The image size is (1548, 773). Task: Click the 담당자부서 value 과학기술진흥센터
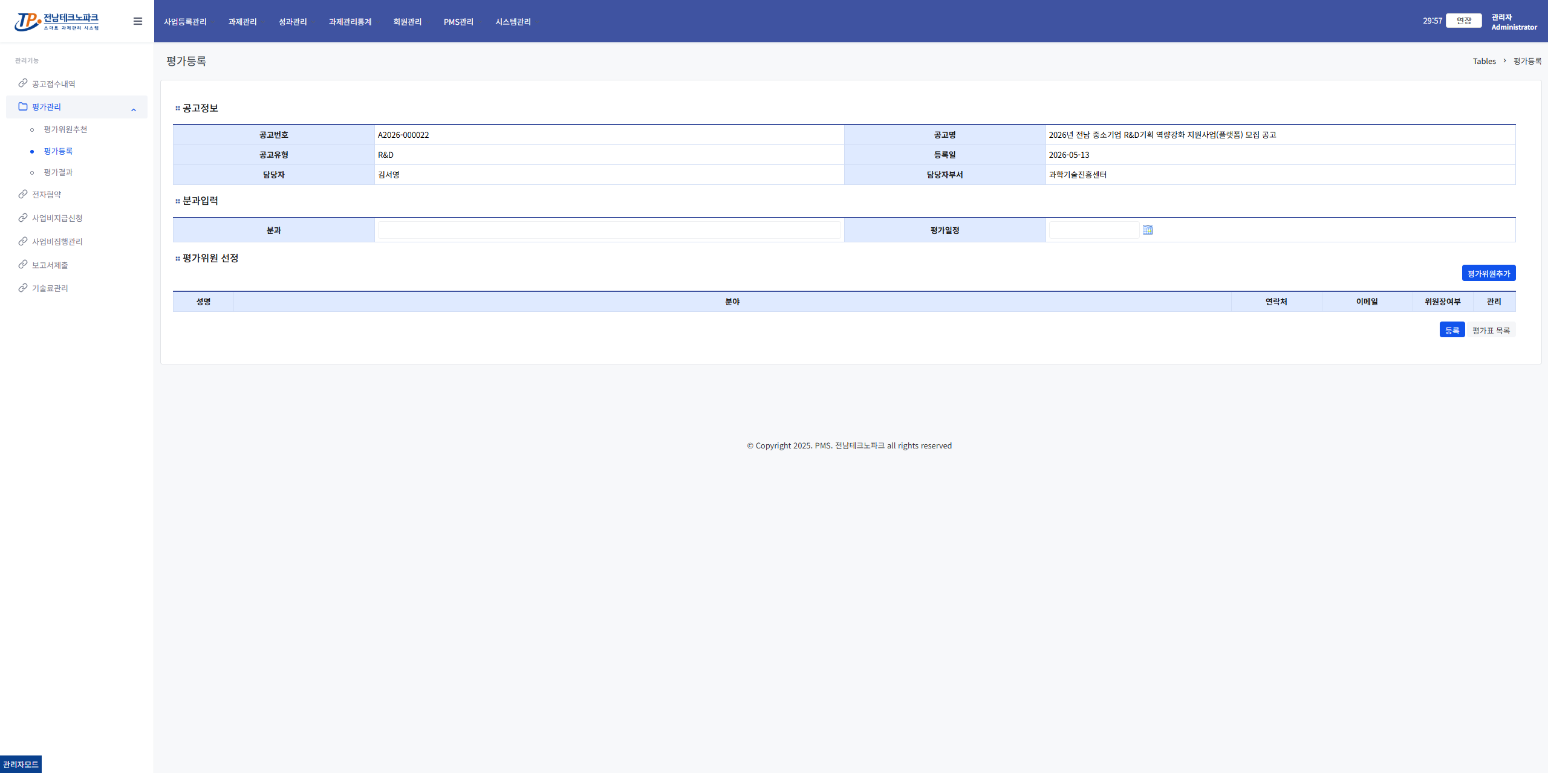pyautogui.click(x=1078, y=175)
